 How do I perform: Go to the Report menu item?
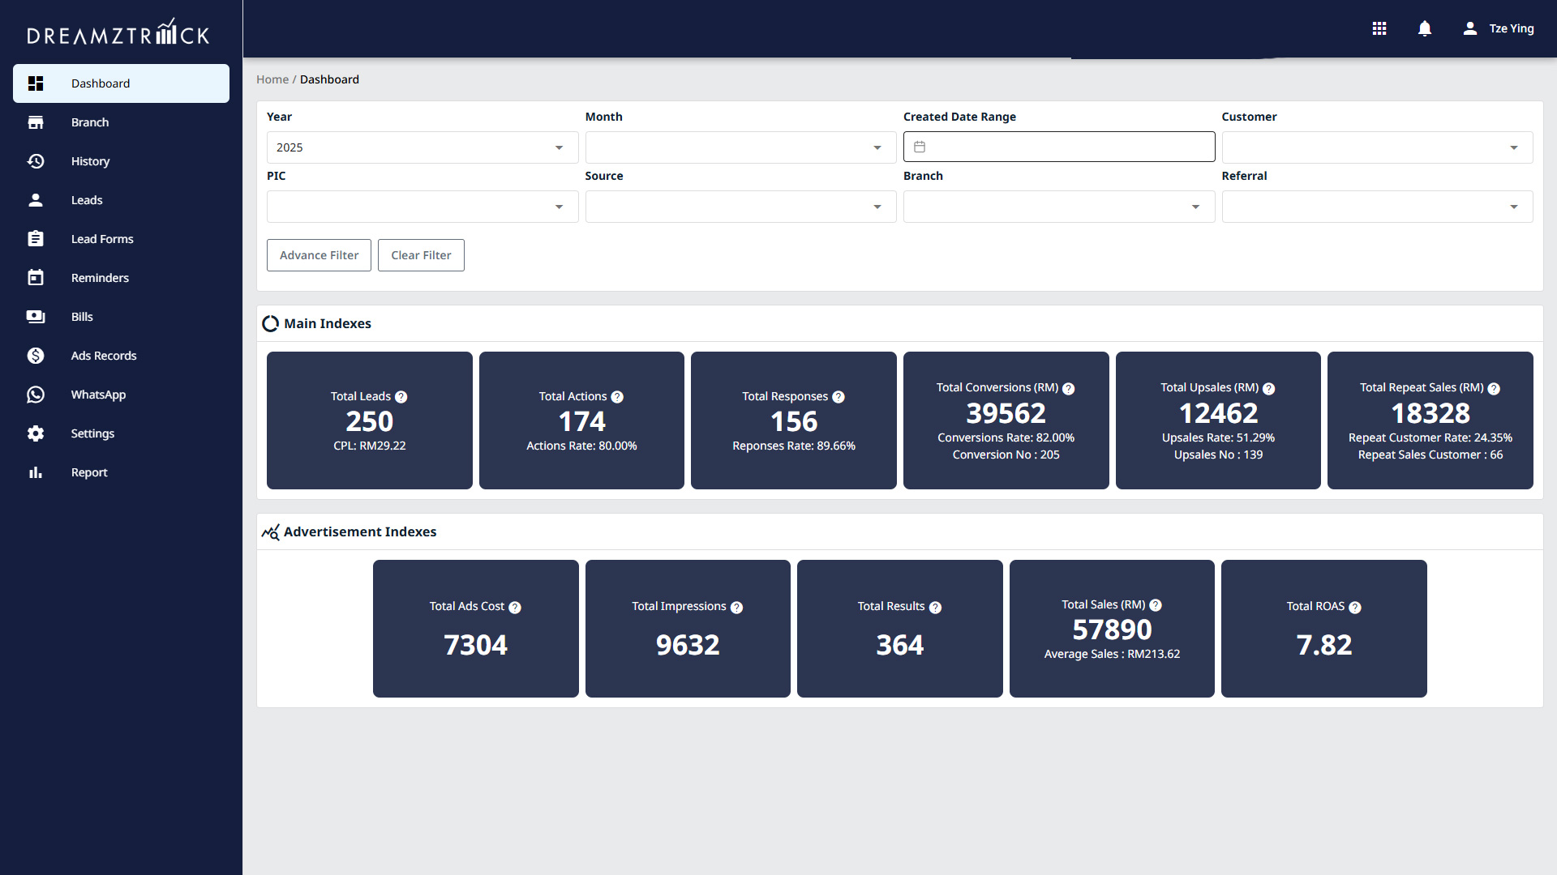[89, 472]
